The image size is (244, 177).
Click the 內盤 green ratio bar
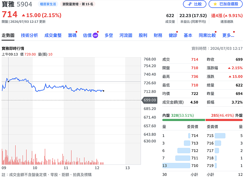click(x=184, y=120)
